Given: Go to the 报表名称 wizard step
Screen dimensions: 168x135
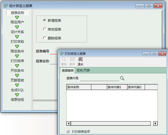Looking at the screenshot, I should pyautogui.click(x=17, y=13).
